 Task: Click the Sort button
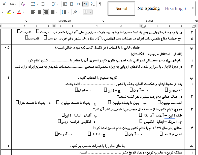click(x=93, y=4)
